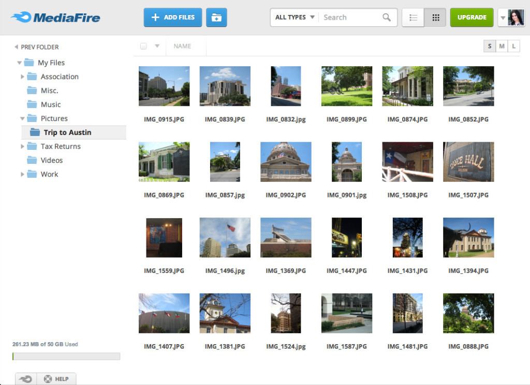Click the storage usage progress bar

click(x=66, y=357)
